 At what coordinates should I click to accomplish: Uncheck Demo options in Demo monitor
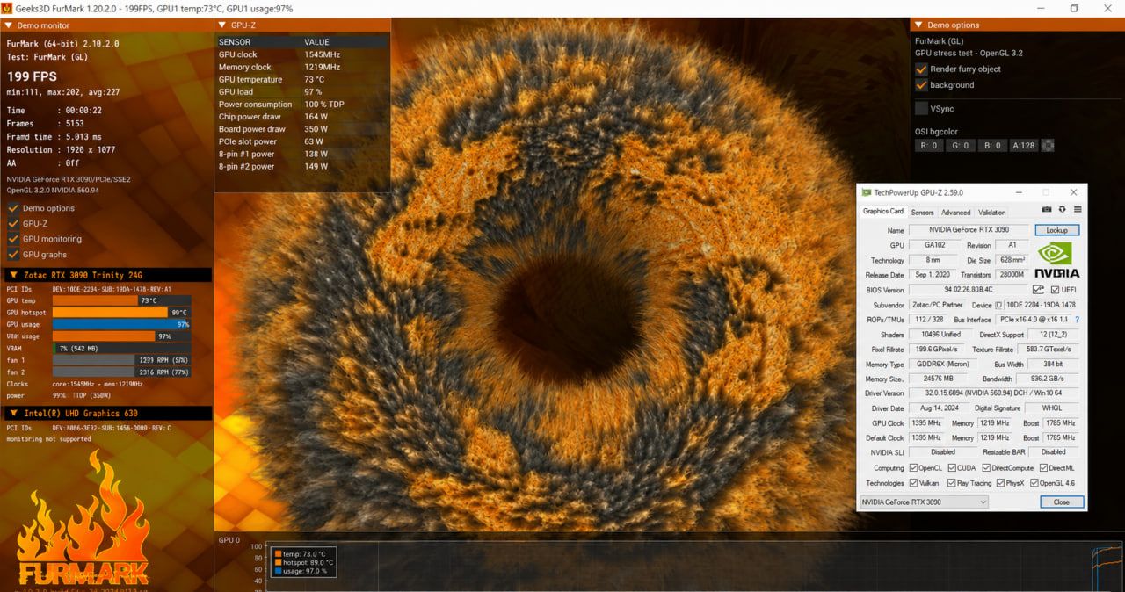coord(13,208)
